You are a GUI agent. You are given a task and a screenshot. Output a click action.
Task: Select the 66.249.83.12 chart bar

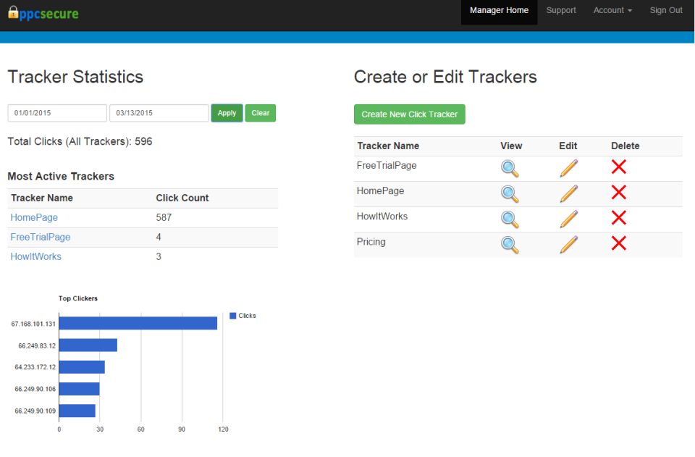88,345
